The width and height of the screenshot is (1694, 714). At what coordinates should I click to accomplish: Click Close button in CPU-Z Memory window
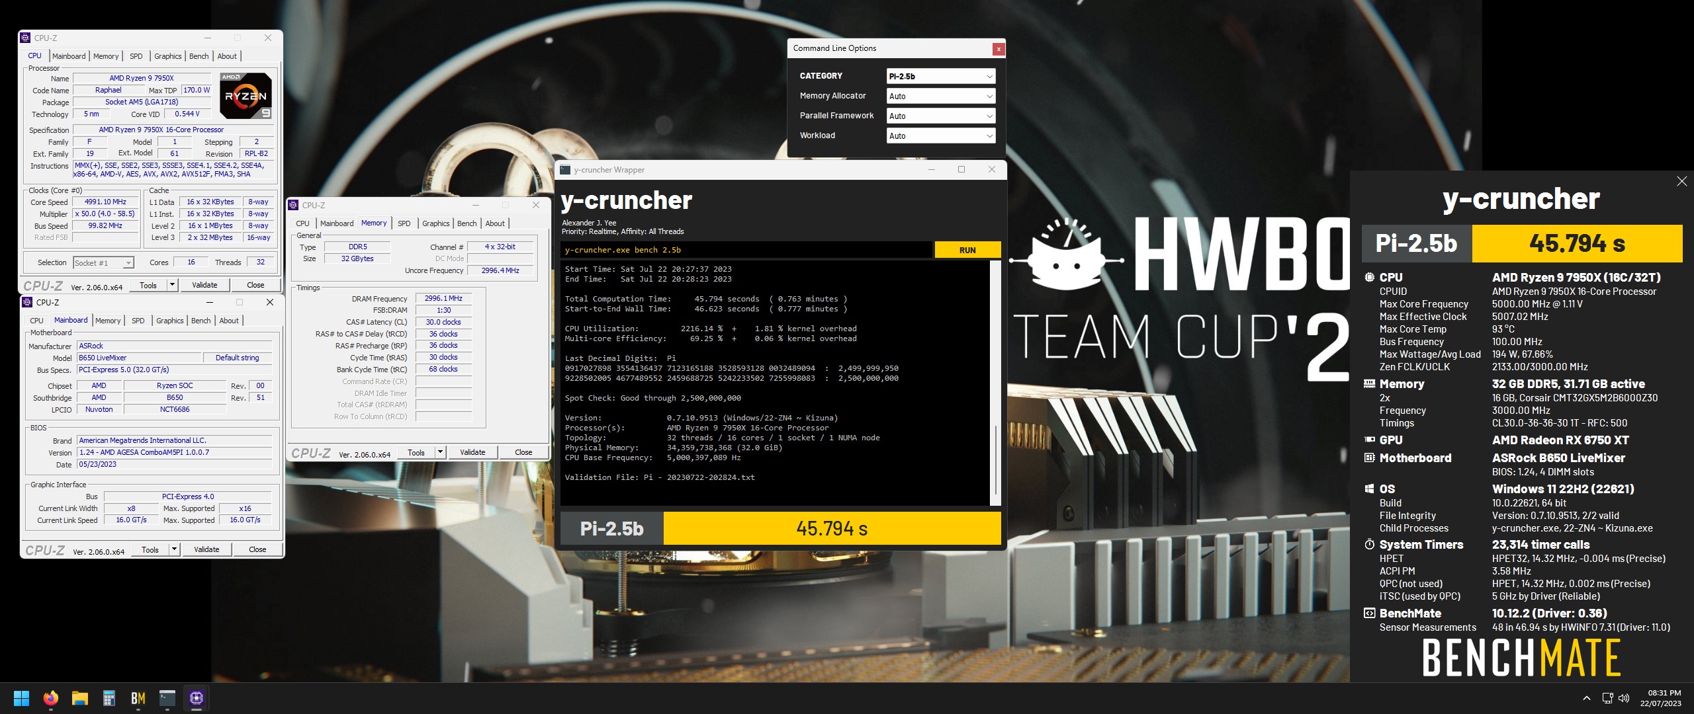click(x=523, y=452)
